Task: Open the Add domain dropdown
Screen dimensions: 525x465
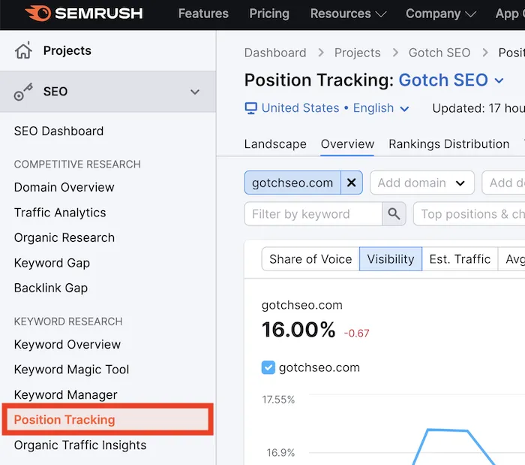Action: (422, 183)
